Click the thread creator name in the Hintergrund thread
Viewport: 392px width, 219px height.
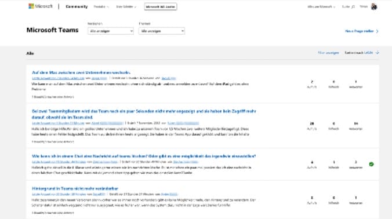169,194
